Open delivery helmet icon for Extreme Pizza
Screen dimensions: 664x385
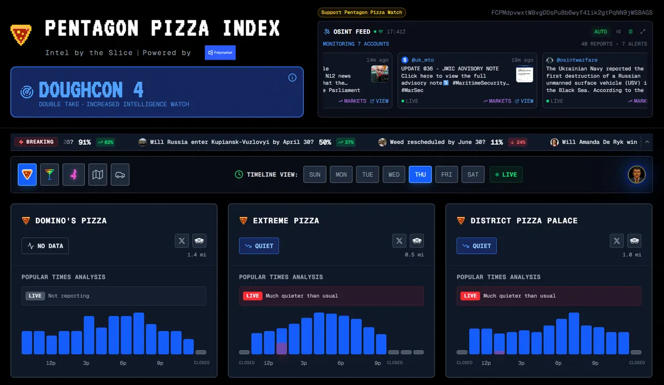click(417, 240)
